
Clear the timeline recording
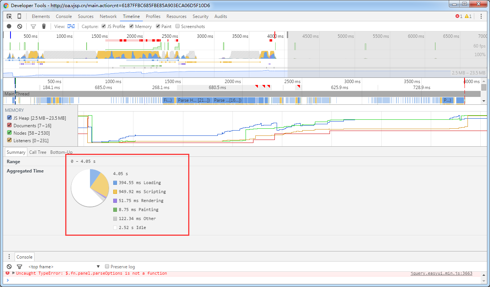19,27
